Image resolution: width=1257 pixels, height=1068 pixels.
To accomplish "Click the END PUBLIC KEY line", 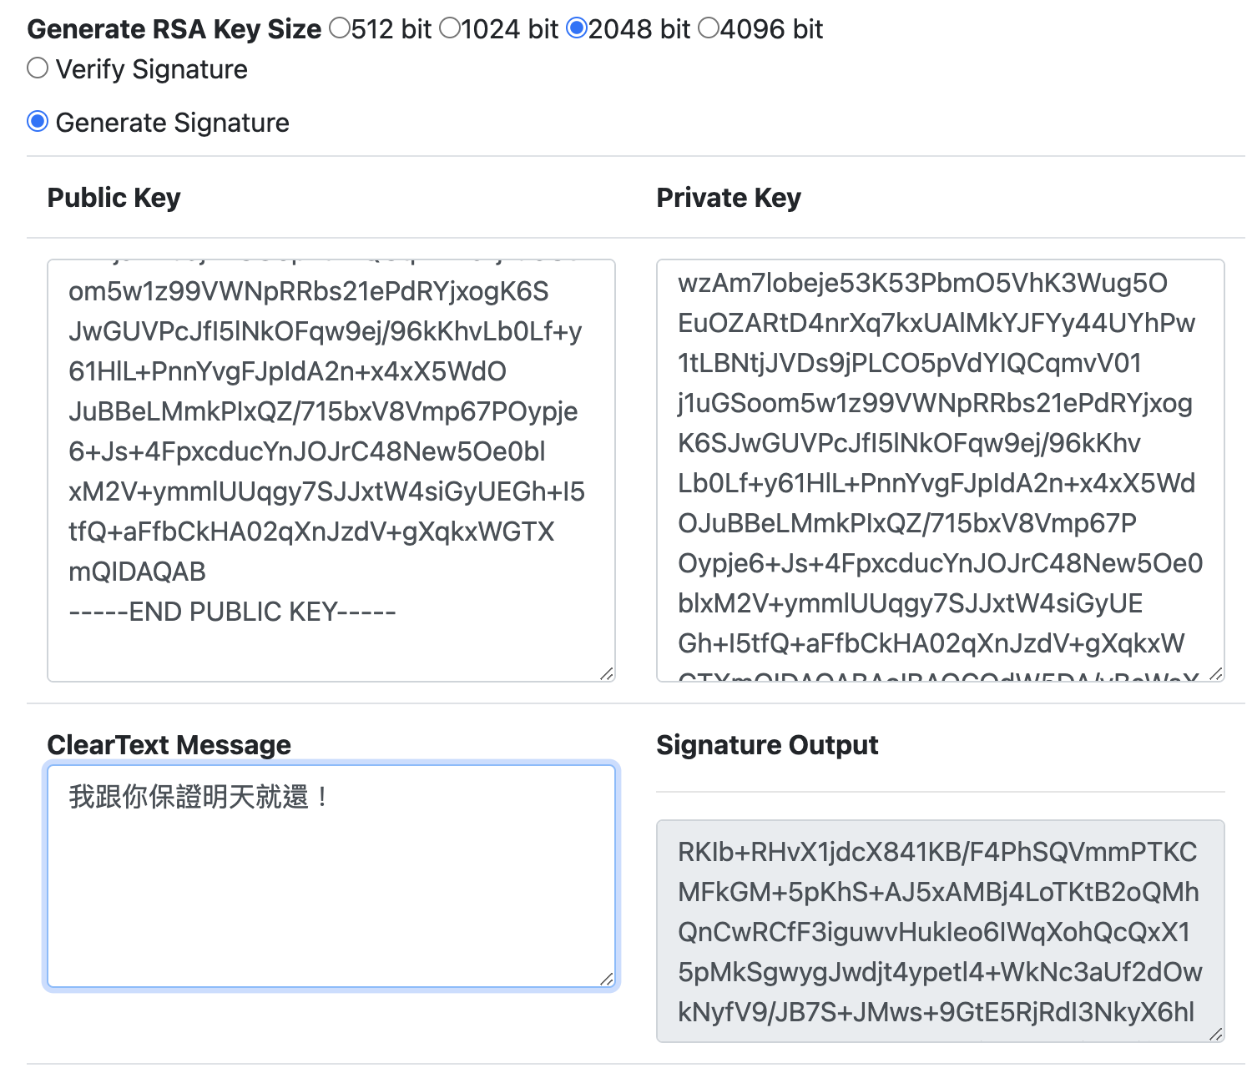I will click(x=232, y=612).
